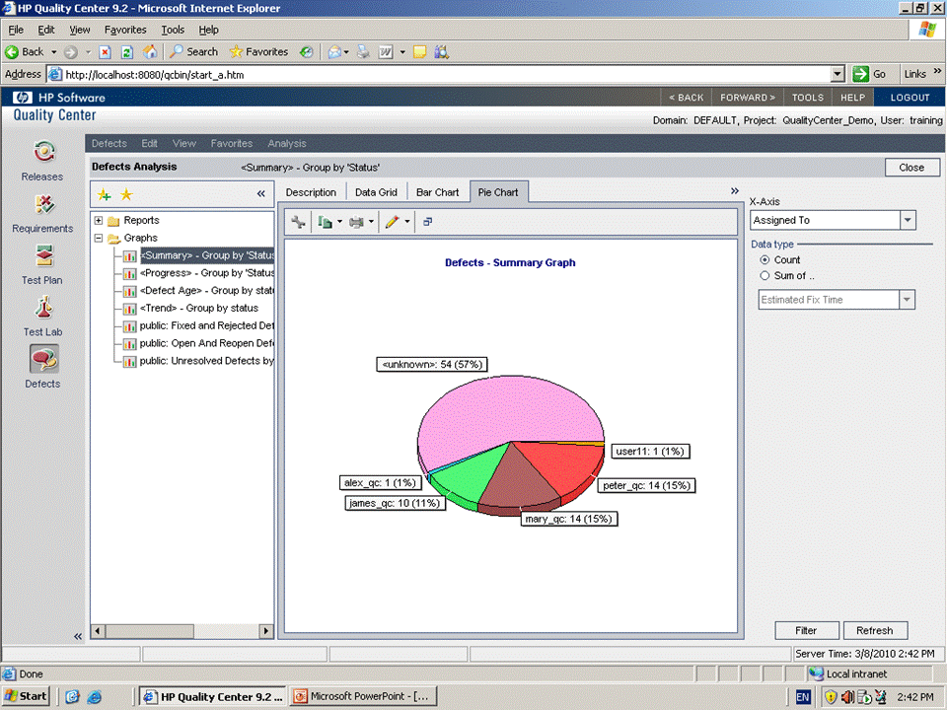Open the pencil tool dropdown arrow
Screen dimensions: 947x710
[x=407, y=222]
